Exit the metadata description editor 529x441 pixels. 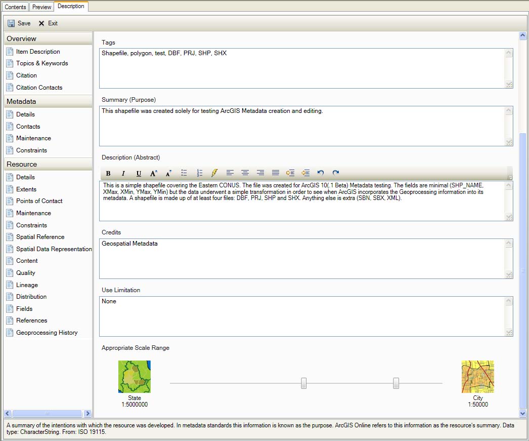50,23
